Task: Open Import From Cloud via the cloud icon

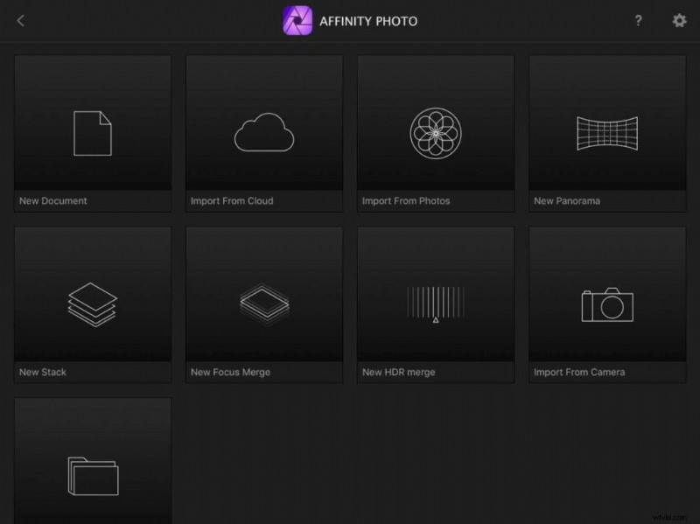Action: pyautogui.click(x=263, y=131)
